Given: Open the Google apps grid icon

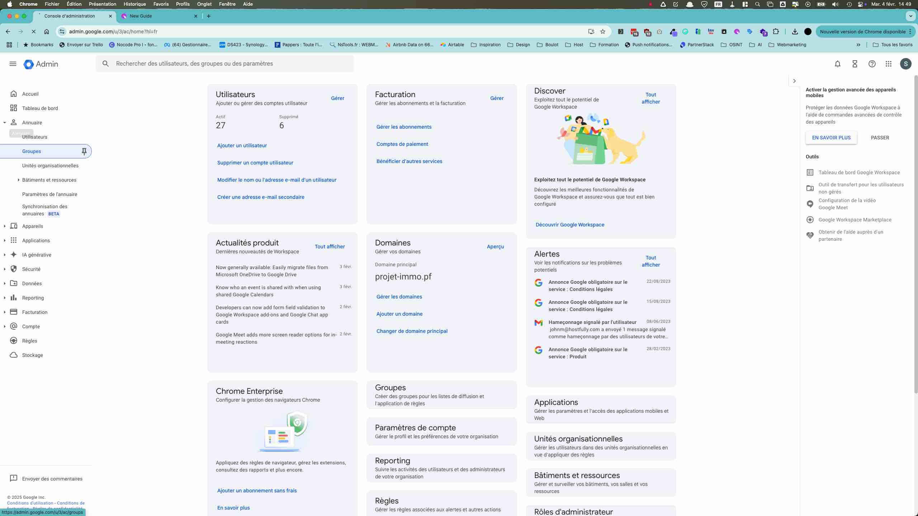Looking at the screenshot, I should pos(888,64).
